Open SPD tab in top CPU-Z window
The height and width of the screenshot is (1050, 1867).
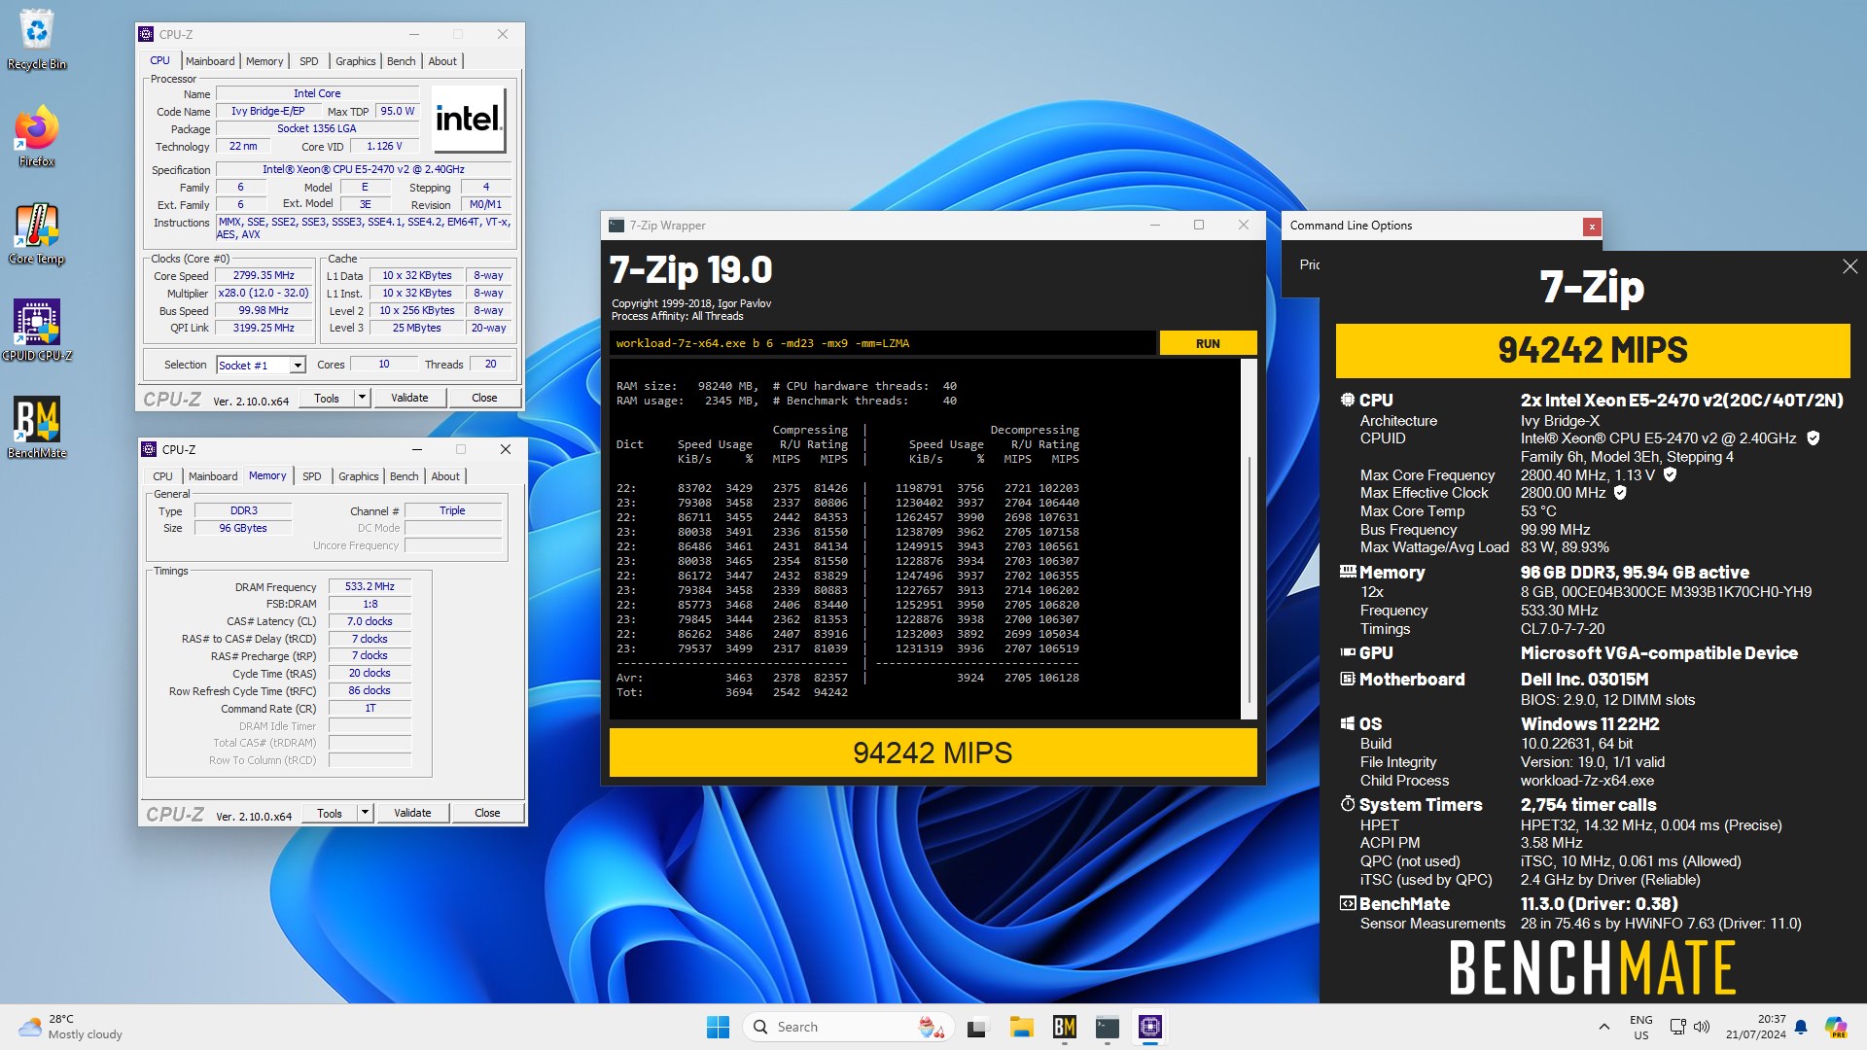309,61
